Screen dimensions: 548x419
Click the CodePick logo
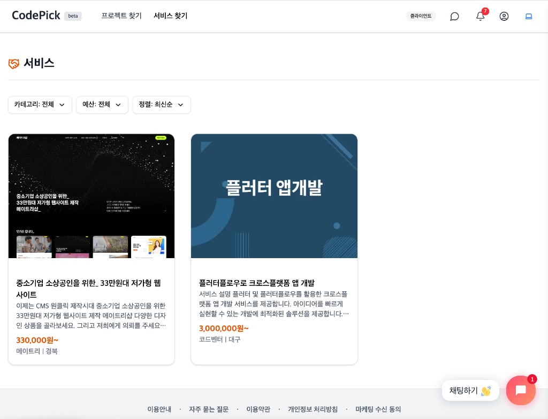pyautogui.click(x=36, y=15)
